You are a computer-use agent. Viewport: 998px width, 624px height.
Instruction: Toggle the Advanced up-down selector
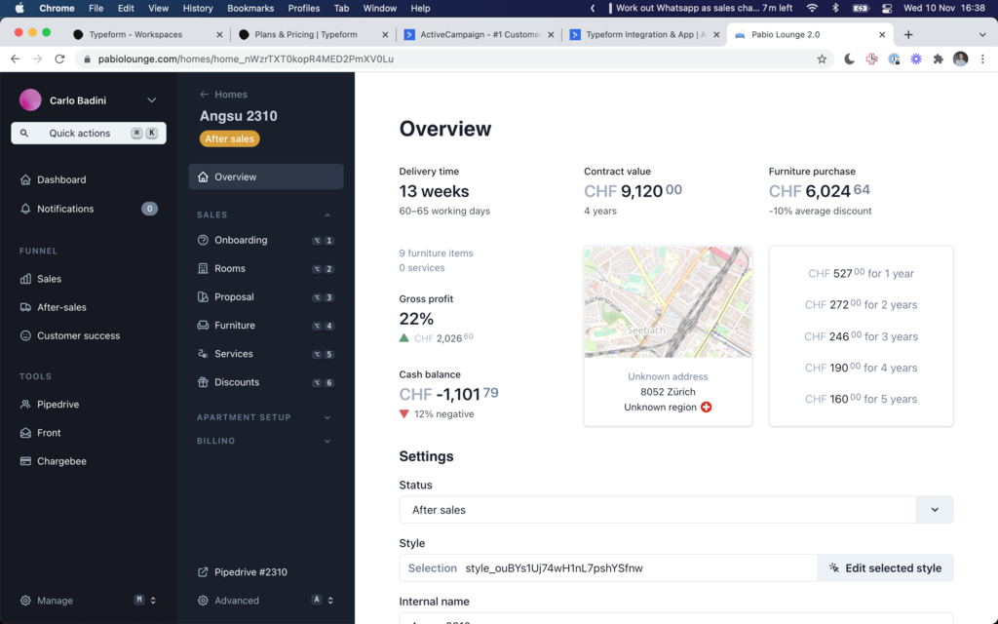[330, 601]
